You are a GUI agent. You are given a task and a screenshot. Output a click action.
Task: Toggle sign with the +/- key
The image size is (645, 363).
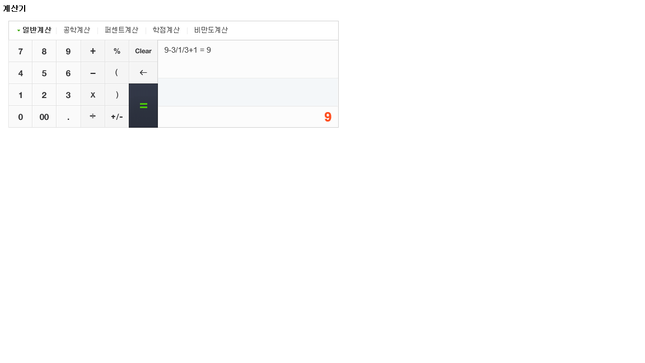pos(117,117)
